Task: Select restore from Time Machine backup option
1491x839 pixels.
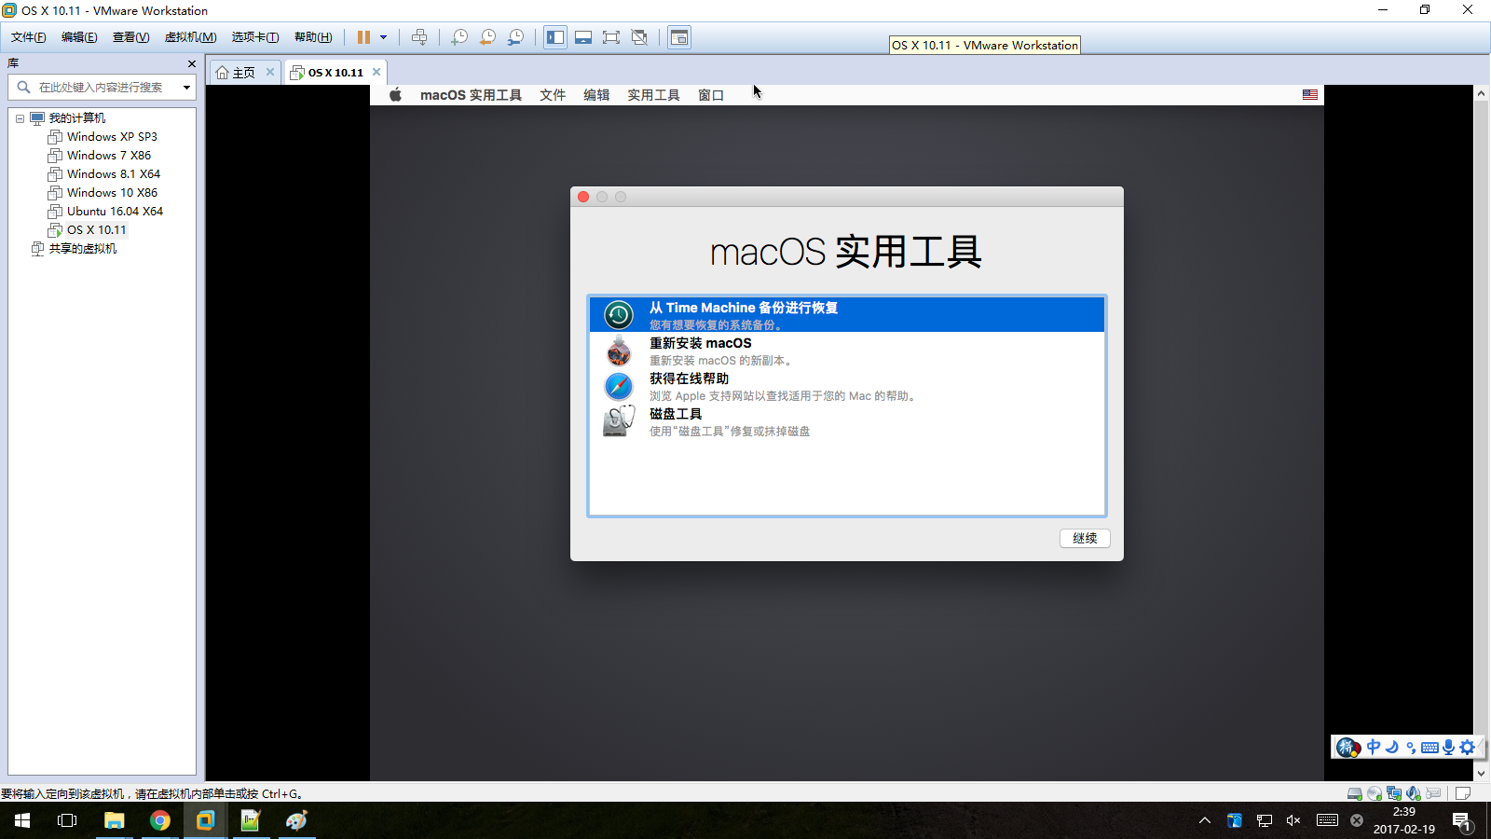Action: click(847, 315)
